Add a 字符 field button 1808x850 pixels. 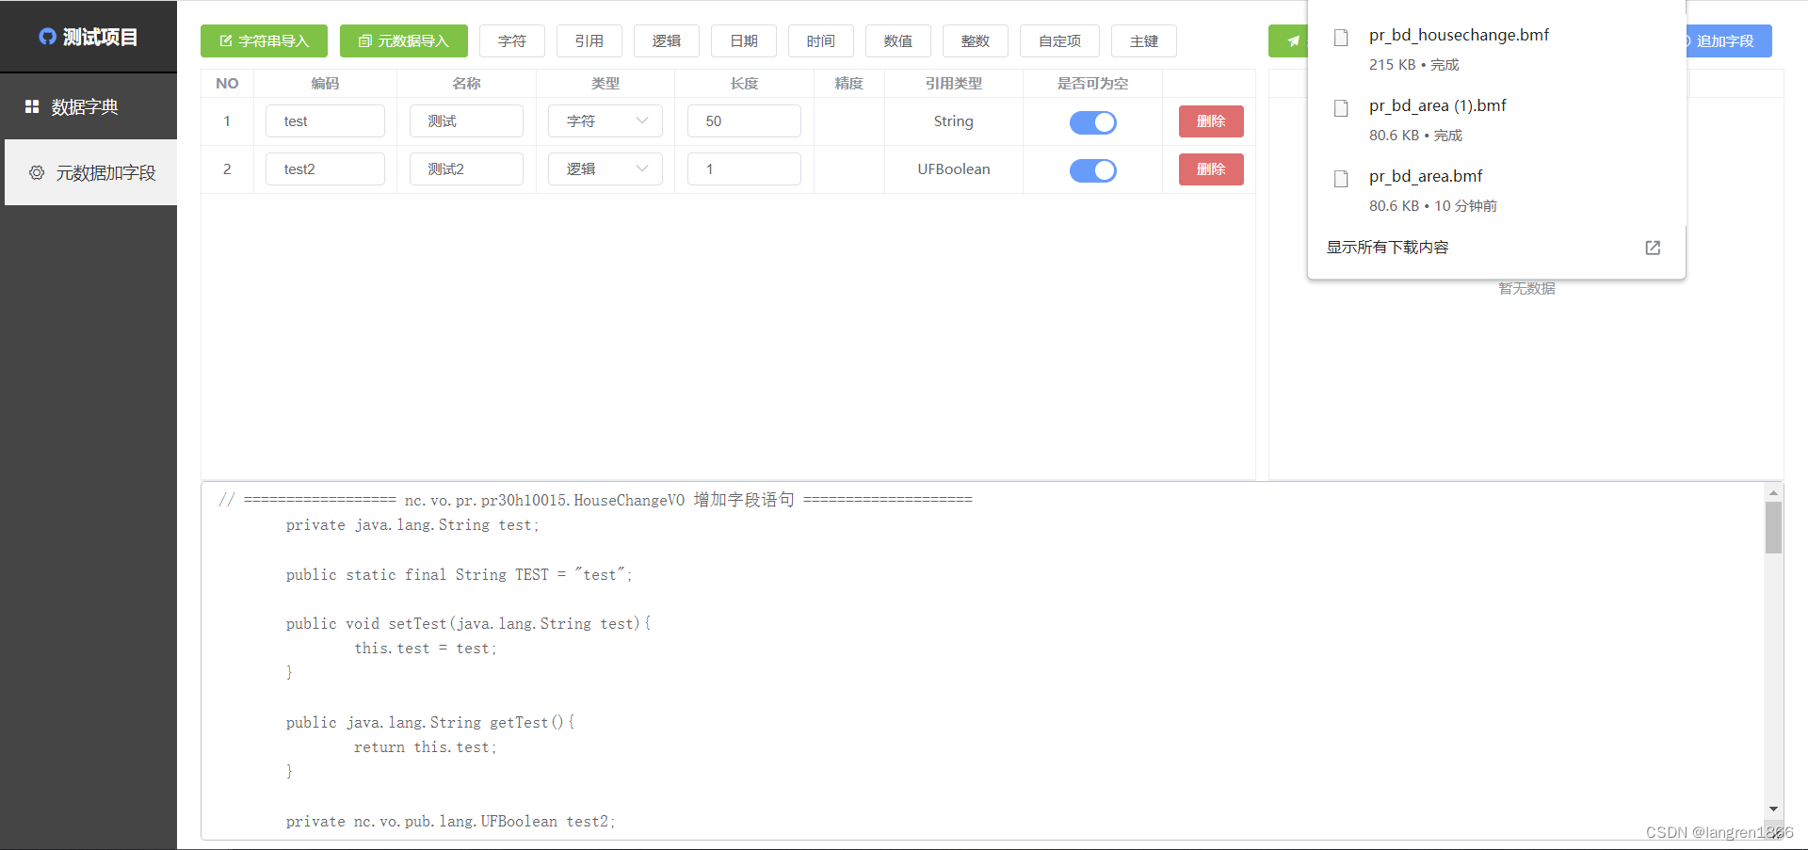tap(512, 40)
